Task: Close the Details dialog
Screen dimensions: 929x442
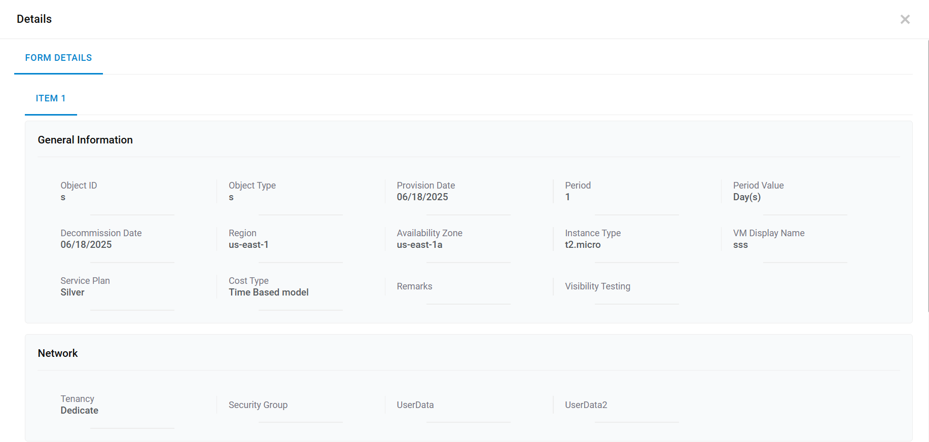Action: [905, 19]
